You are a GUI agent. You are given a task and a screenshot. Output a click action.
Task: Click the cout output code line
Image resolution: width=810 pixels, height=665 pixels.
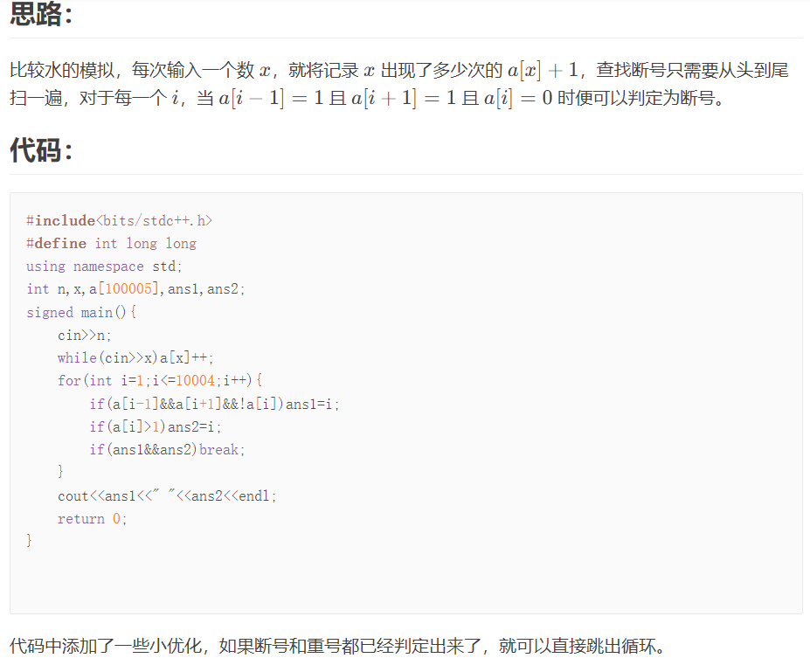(x=168, y=496)
